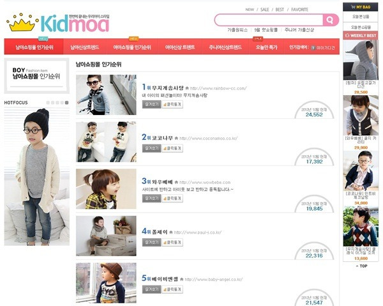The image size is (383, 306).
Task: Select middle HOTFOCUS slide indicator dot
Action: click(57, 103)
